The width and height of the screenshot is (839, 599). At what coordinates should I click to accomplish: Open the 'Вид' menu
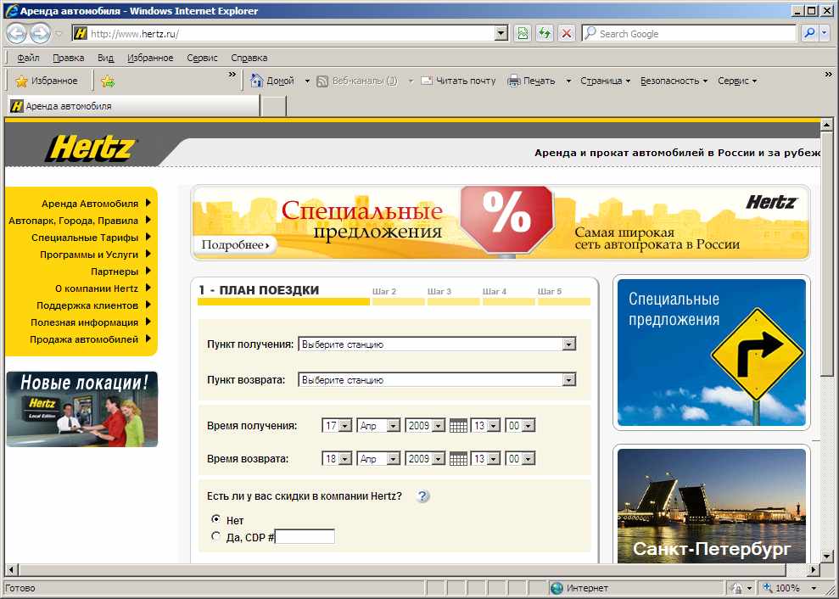coord(105,58)
